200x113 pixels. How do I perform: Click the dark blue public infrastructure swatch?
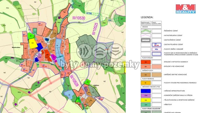(x=146, y=91)
